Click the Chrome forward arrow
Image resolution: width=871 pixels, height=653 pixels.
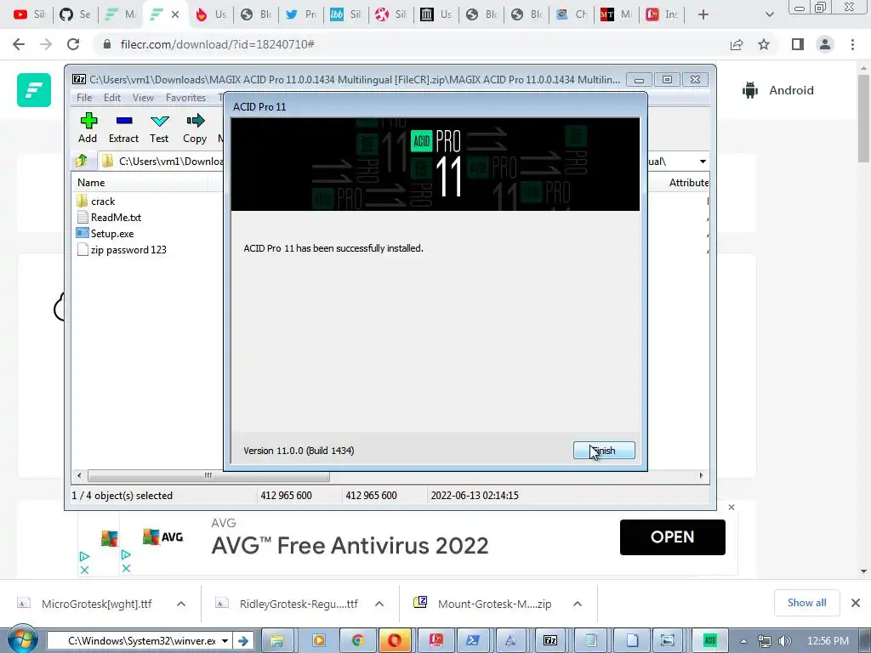46,44
